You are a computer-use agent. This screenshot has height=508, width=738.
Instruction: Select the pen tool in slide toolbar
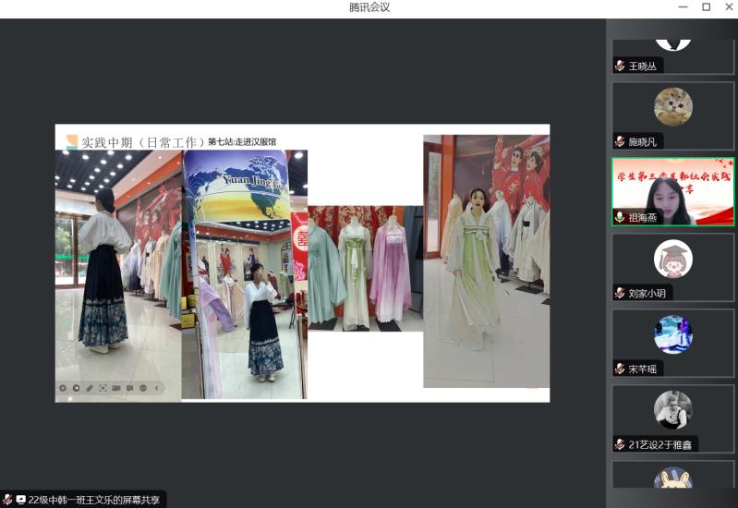click(90, 388)
